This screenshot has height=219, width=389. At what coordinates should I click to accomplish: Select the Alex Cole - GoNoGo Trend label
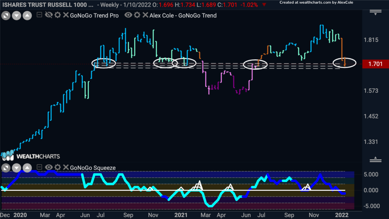pyautogui.click(x=183, y=15)
